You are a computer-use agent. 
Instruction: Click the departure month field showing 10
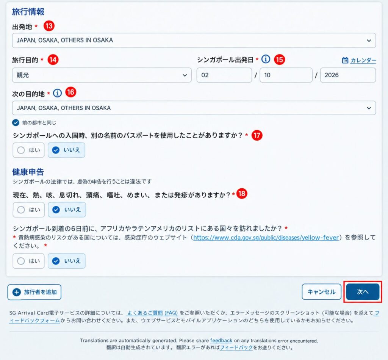[286, 75]
